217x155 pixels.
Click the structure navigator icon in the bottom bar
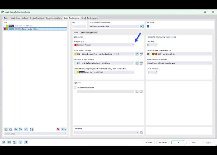[x=15, y=142]
